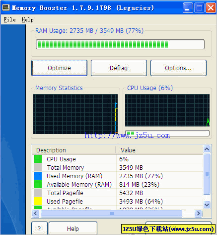Open the Help menu
The width and height of the screenshot is (217, 235).
(27, 20)
